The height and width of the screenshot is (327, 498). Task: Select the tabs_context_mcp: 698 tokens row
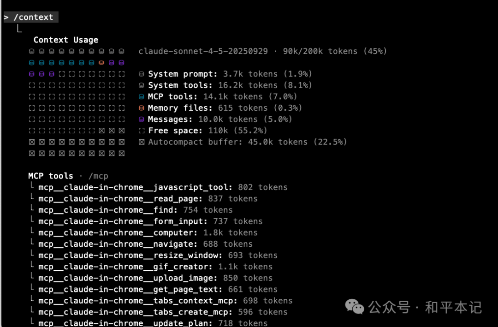[x=161, y=301]
